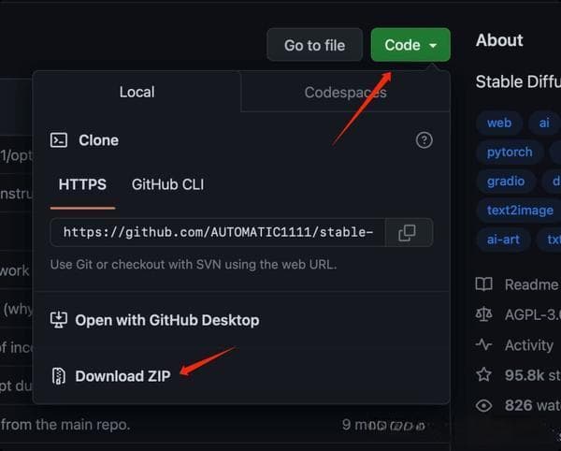View the 826 watching link
The width and height of the screenshot is (561, 451).
[x=532, y=405]
